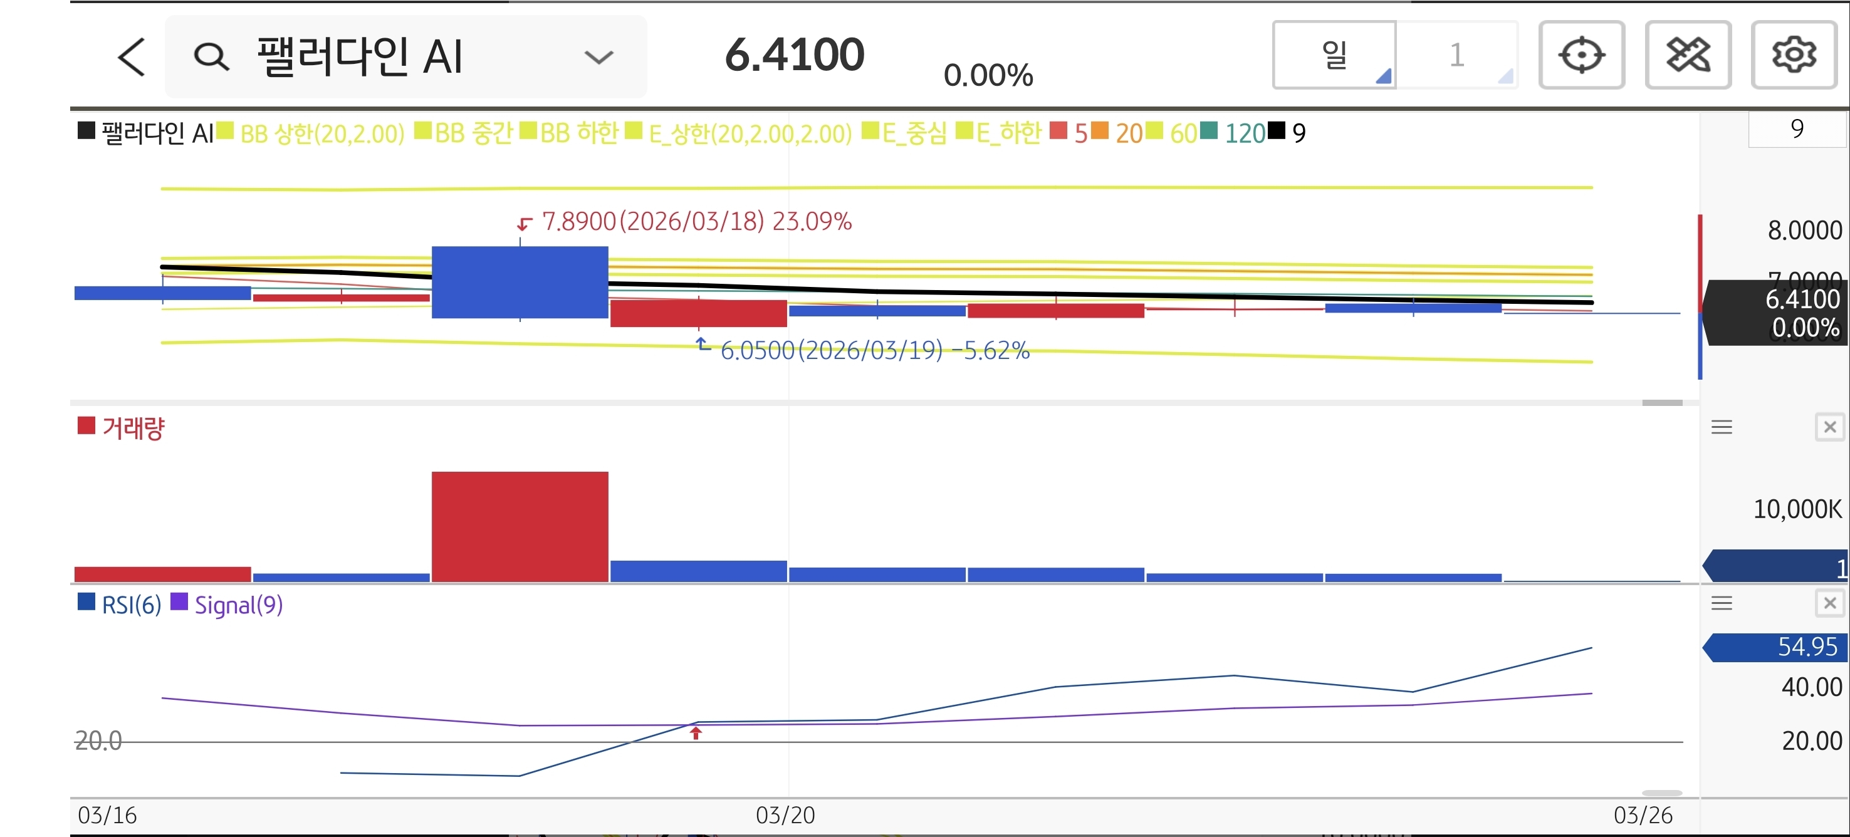
Task: Click the large 03/18 volume bar
Action: click(x=520, y=526)
